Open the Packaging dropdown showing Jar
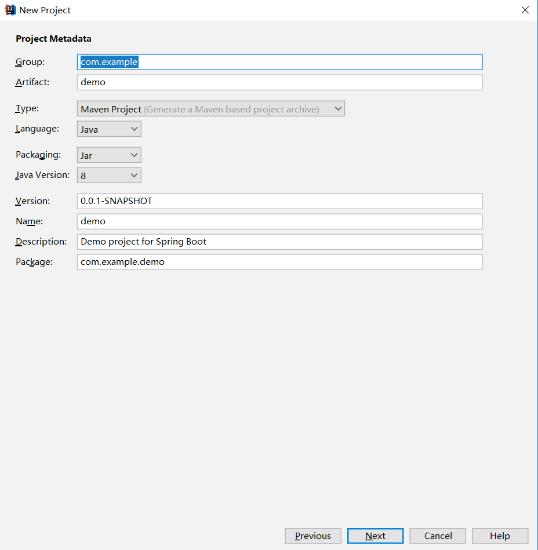The width and height of the screenshot is (538, 550). pos(109,155)
